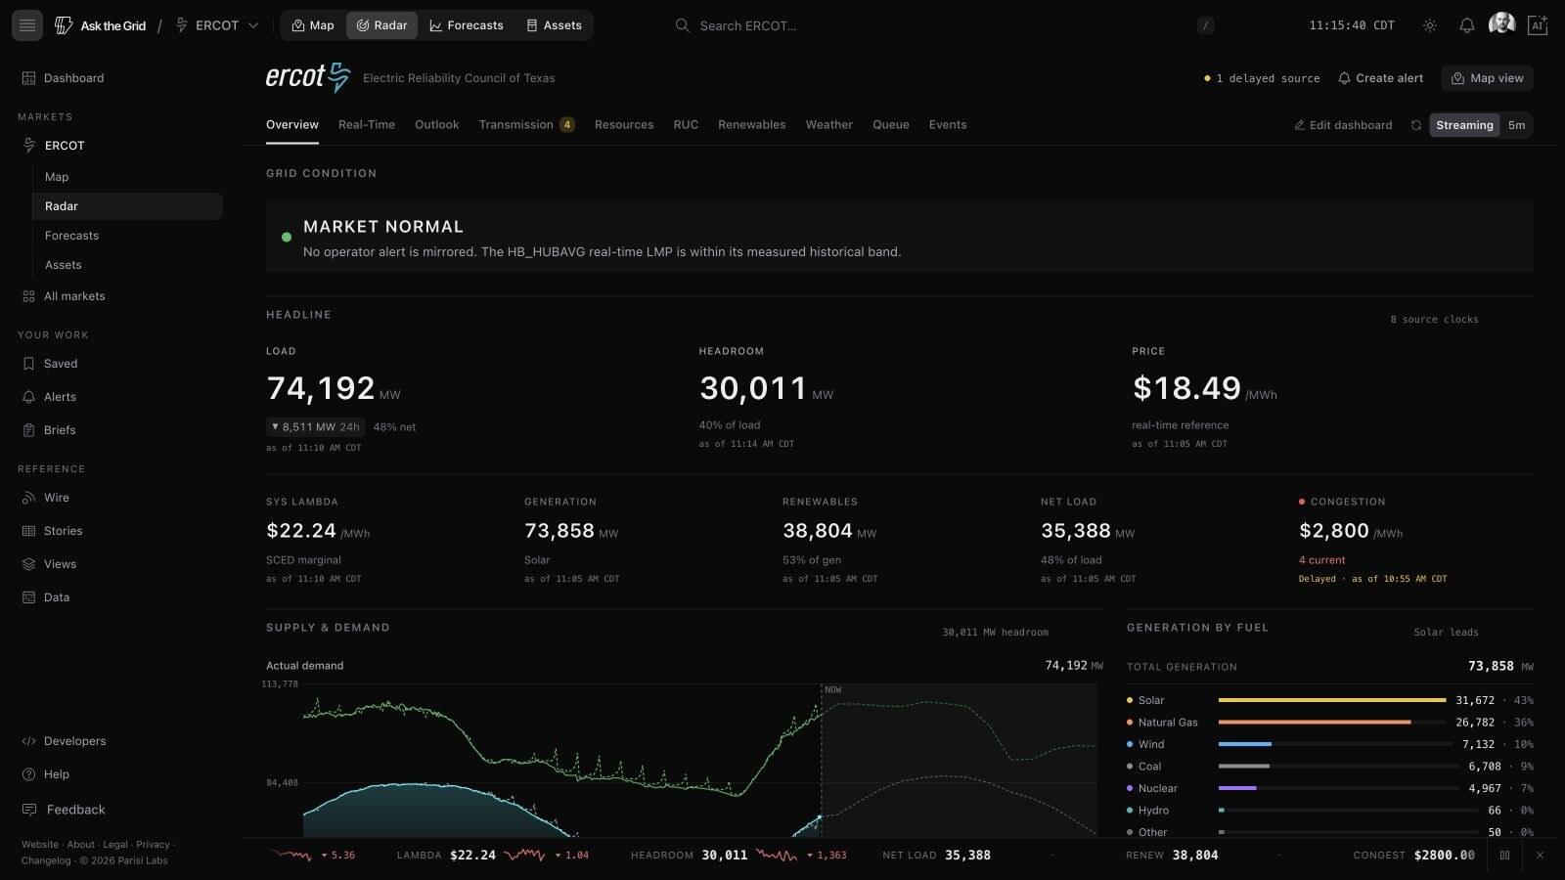The width and height of the screenshot is (1565, 880).
Task: Open the Queue tab
Action: (x=890, y=125)
